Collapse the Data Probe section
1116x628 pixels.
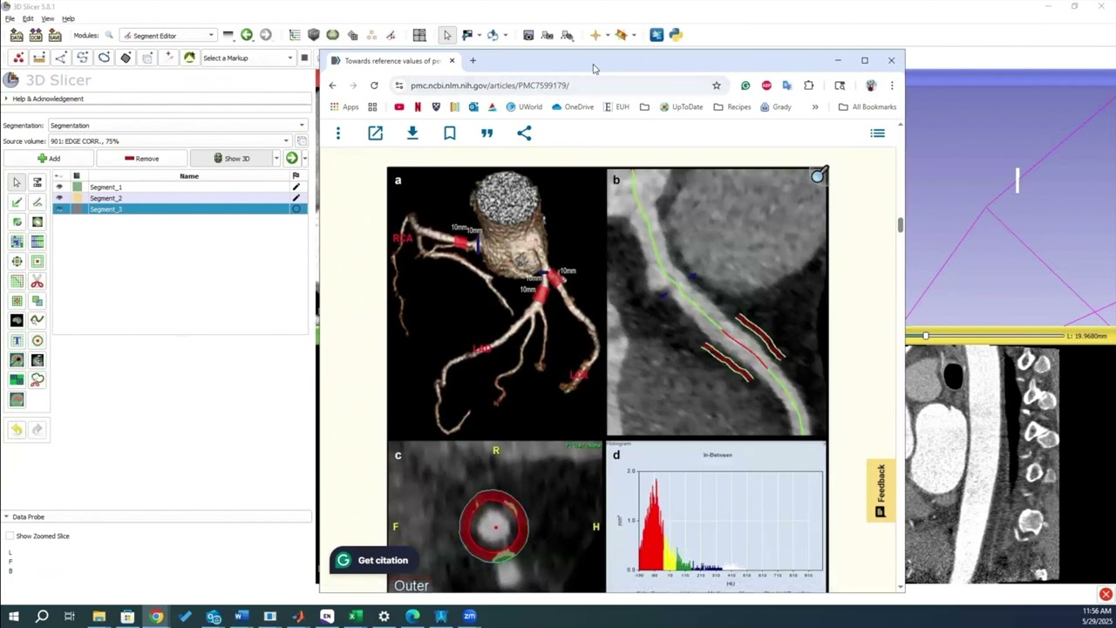[x=157, y=516]
